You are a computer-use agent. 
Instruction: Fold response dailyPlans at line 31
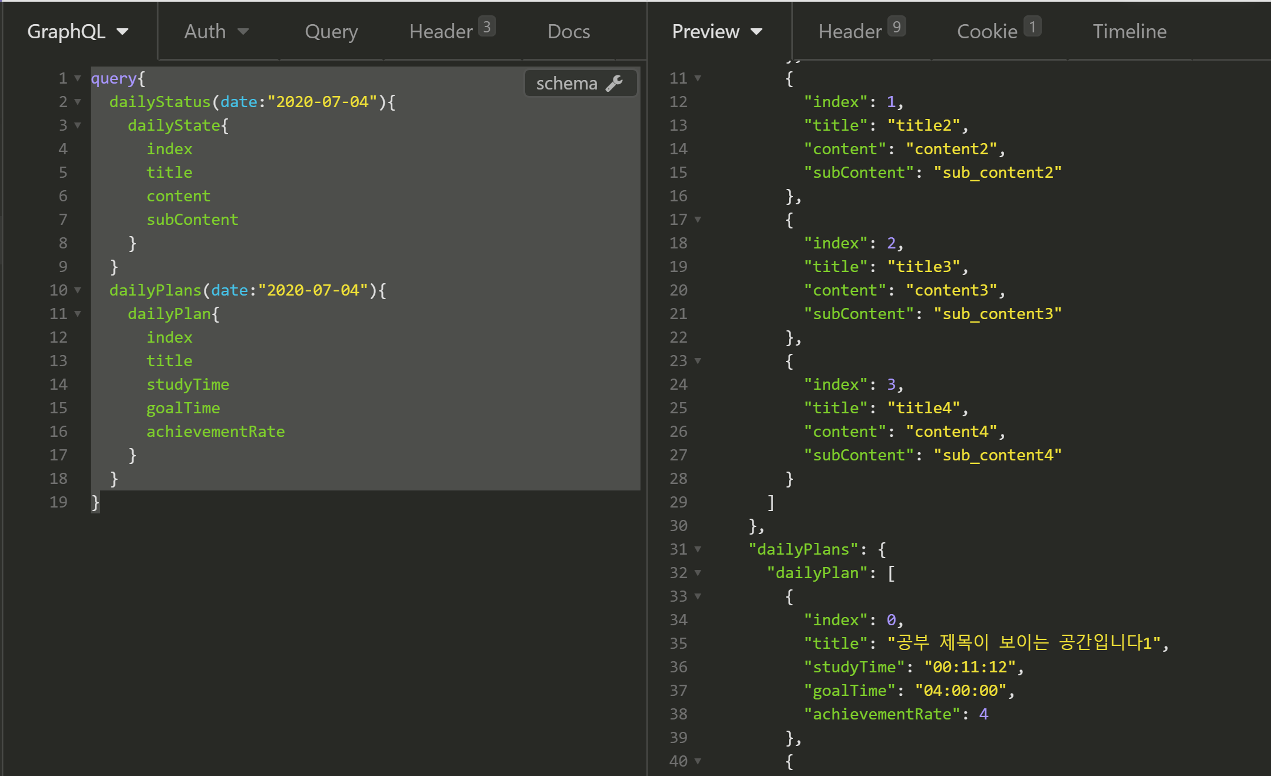click(698, 549)
